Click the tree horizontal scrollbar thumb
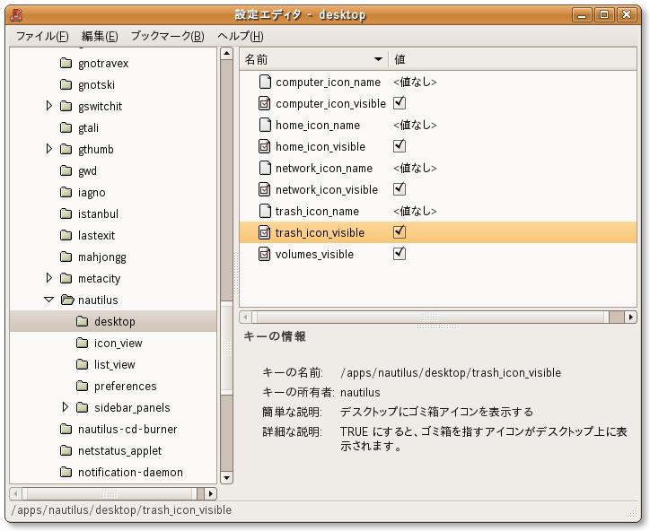This screenshot has height=531, width=650. [110, 493]
